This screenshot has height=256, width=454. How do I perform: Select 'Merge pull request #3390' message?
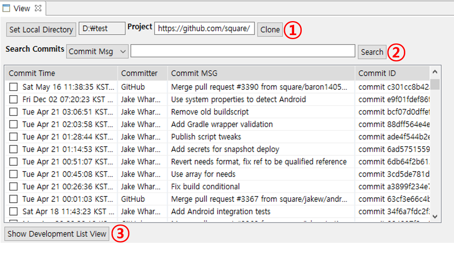259,87
